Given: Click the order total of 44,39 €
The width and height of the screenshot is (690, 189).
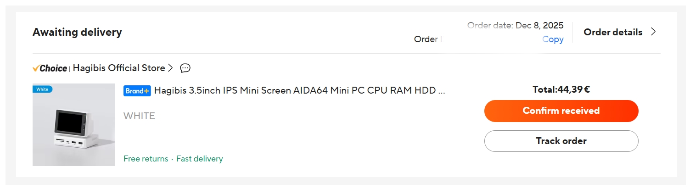Looking at the screenshot, I should [561, 89].
